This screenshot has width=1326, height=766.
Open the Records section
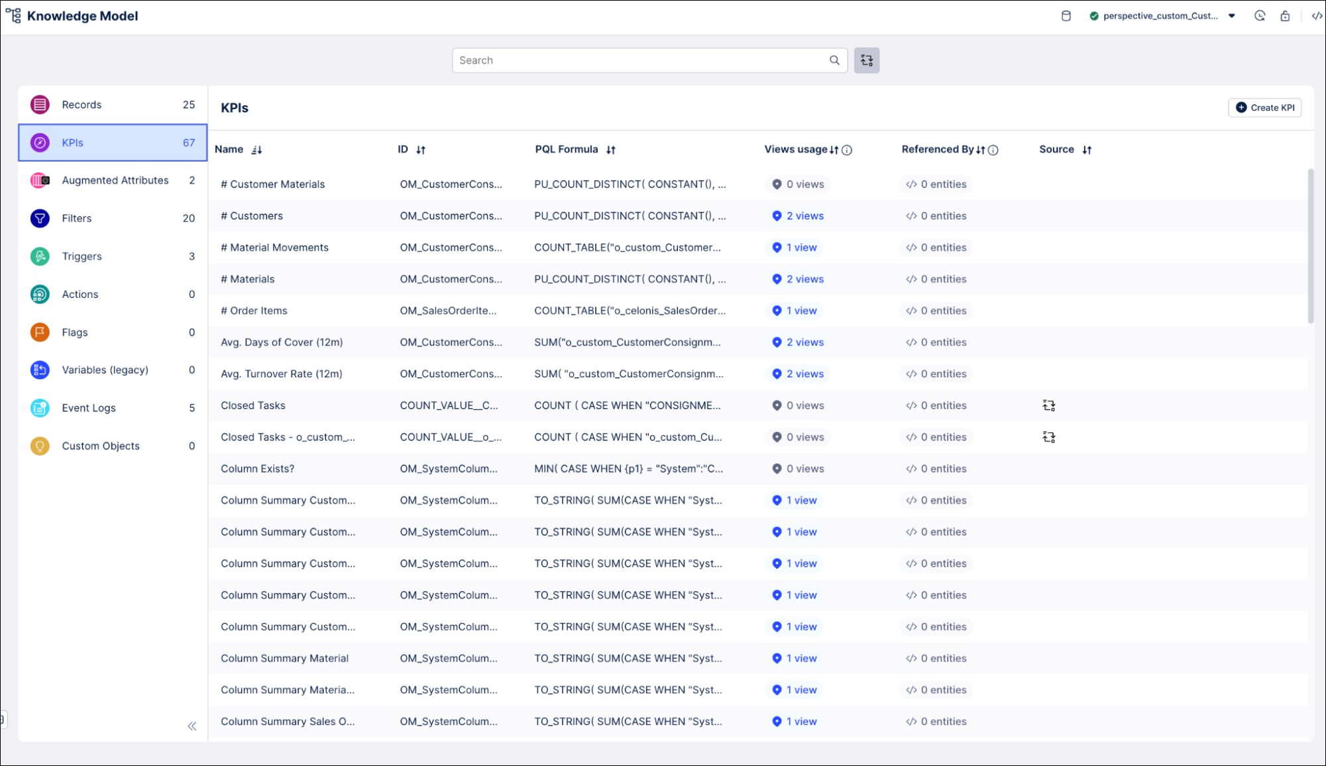click(113, 105)
